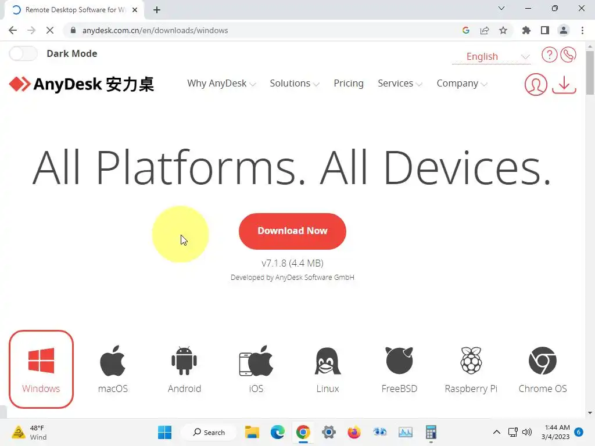Expand the Solutions menu
The image size is (595, 446).
pos(295,84)
